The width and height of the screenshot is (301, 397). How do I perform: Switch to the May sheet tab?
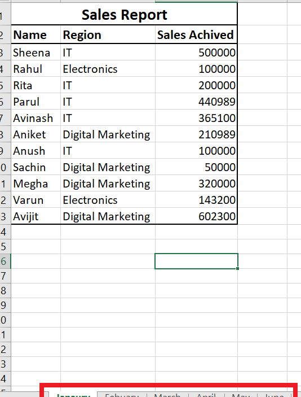click(x=241, y=395)
